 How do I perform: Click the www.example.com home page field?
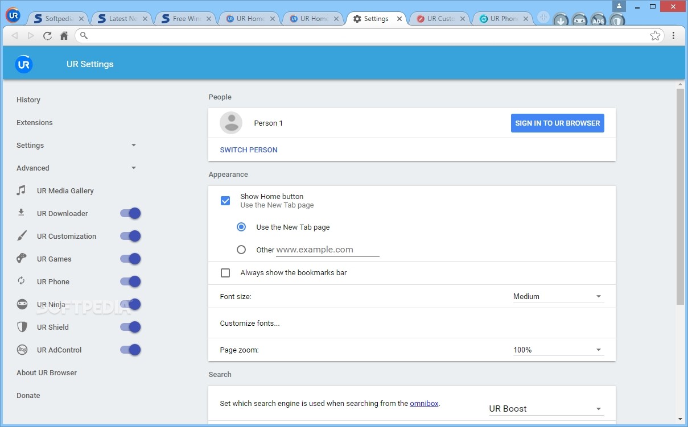(x=328, y=250)
